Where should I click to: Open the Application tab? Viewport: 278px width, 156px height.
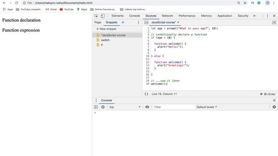click(225, 16)
